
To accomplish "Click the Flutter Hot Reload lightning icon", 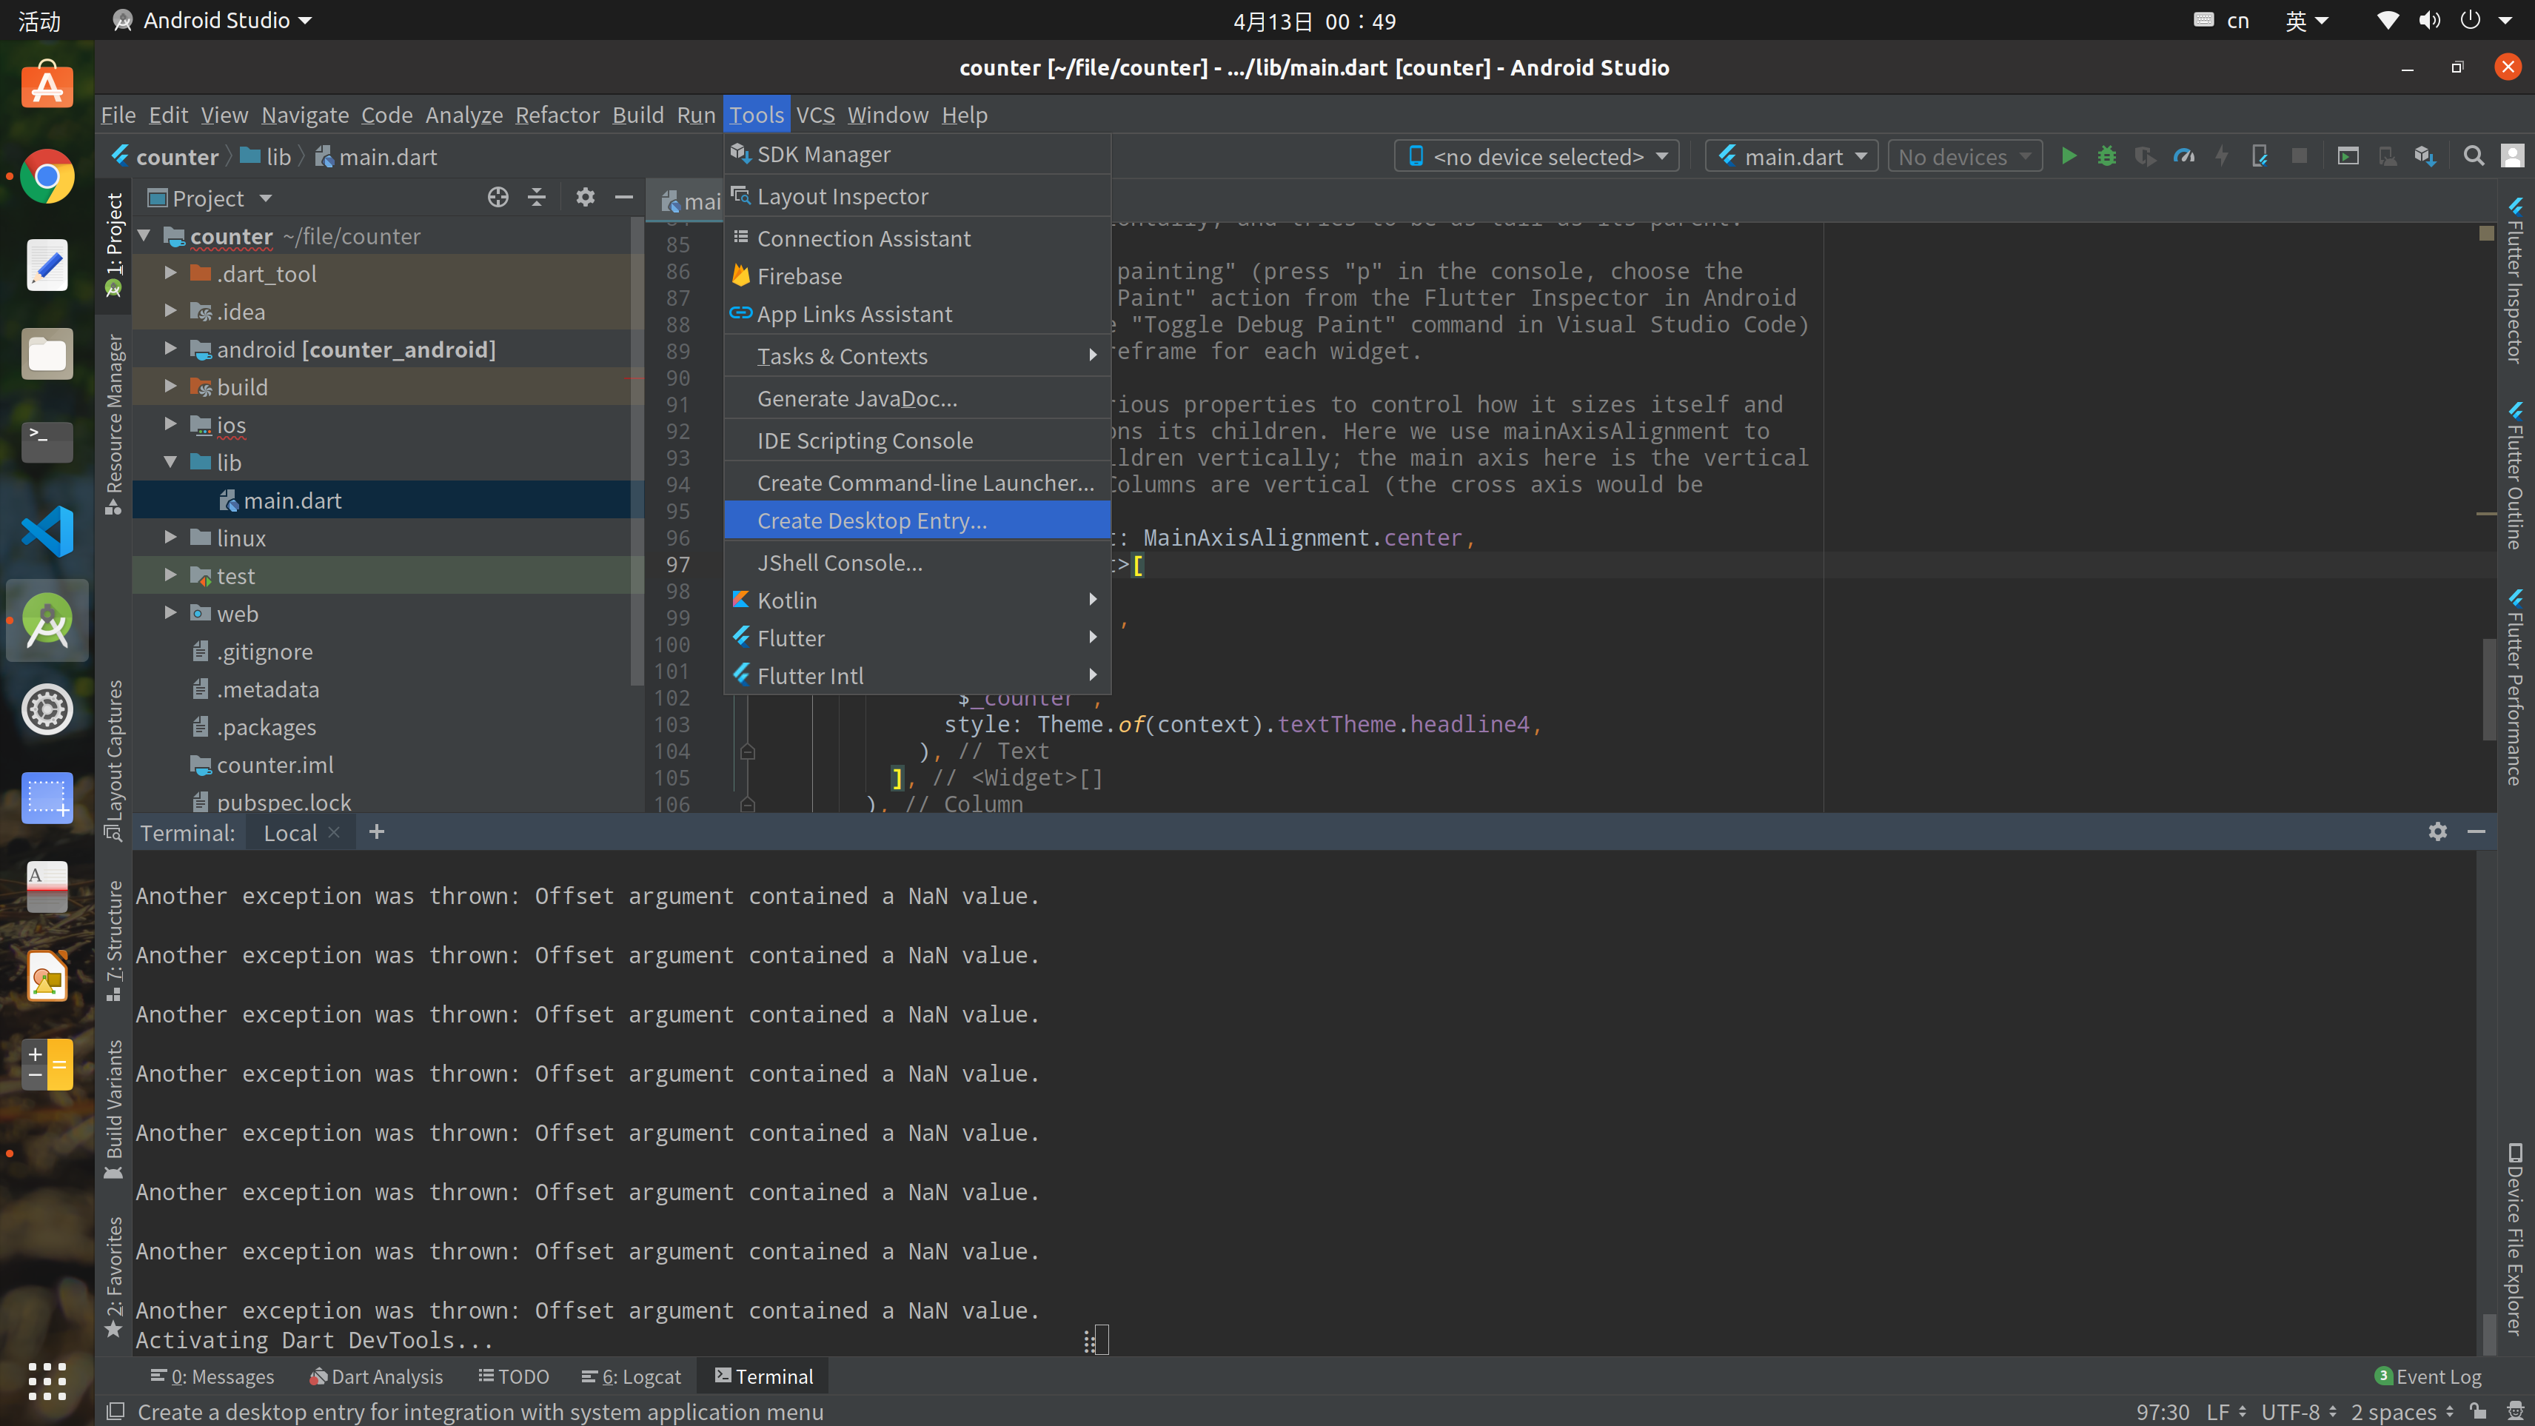I will click(2222, 156).
